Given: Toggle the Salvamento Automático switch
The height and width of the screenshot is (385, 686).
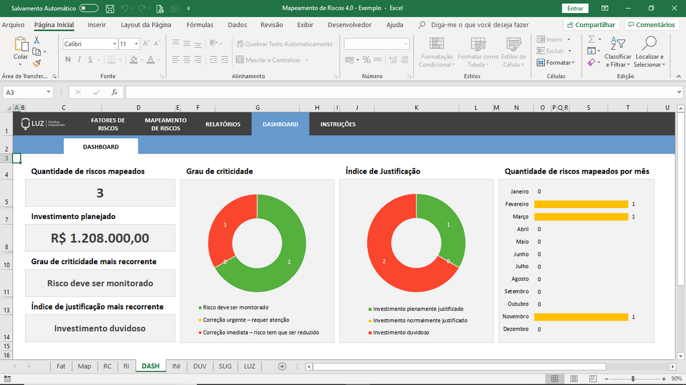Looking at the screenshot, I should pos(89,8).
